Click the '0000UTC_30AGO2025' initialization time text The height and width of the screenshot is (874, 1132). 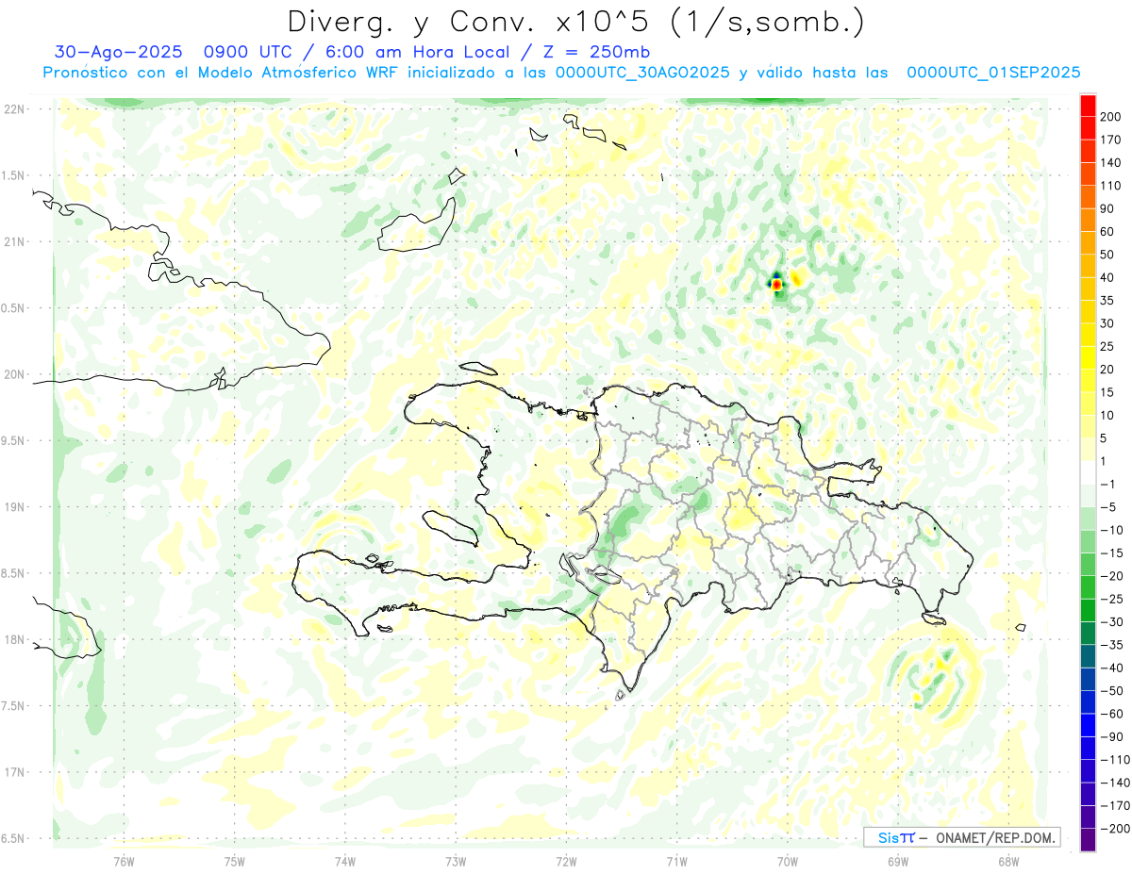click(x=642, y=73)
